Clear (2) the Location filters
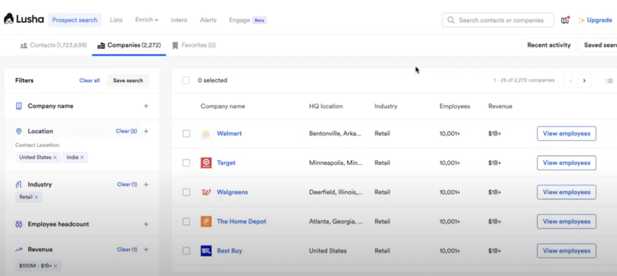Screen dimensions: 617x276 click(126, 131)
